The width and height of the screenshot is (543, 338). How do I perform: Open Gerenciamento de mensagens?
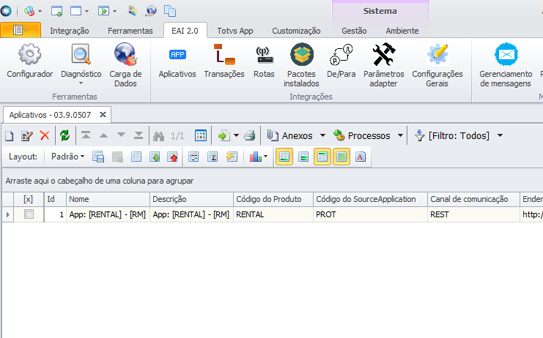(506, 64)
